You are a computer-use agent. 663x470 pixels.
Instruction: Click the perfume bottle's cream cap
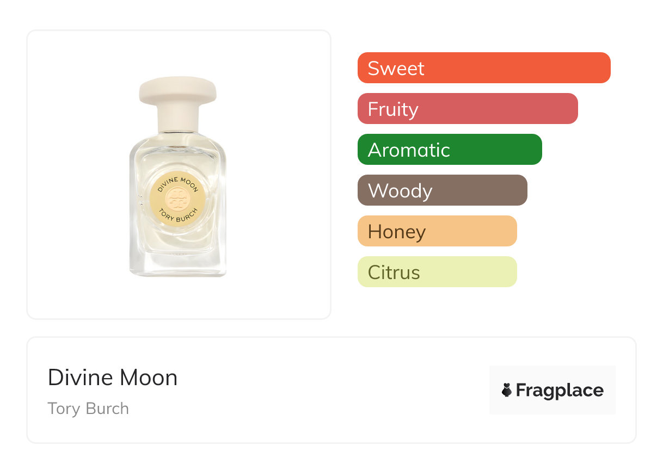177,94
